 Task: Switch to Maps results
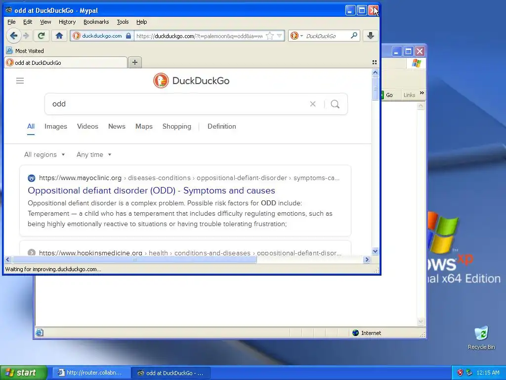coord(144,126)
